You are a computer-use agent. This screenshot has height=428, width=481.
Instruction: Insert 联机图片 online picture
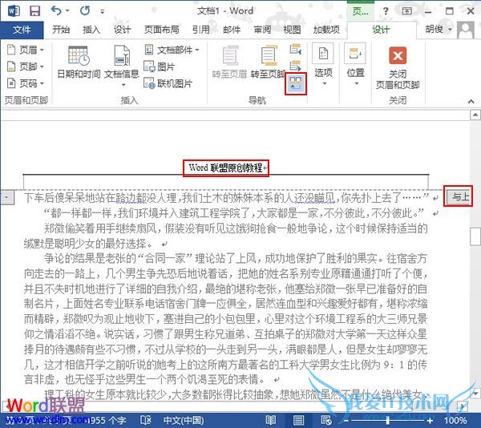168,83
